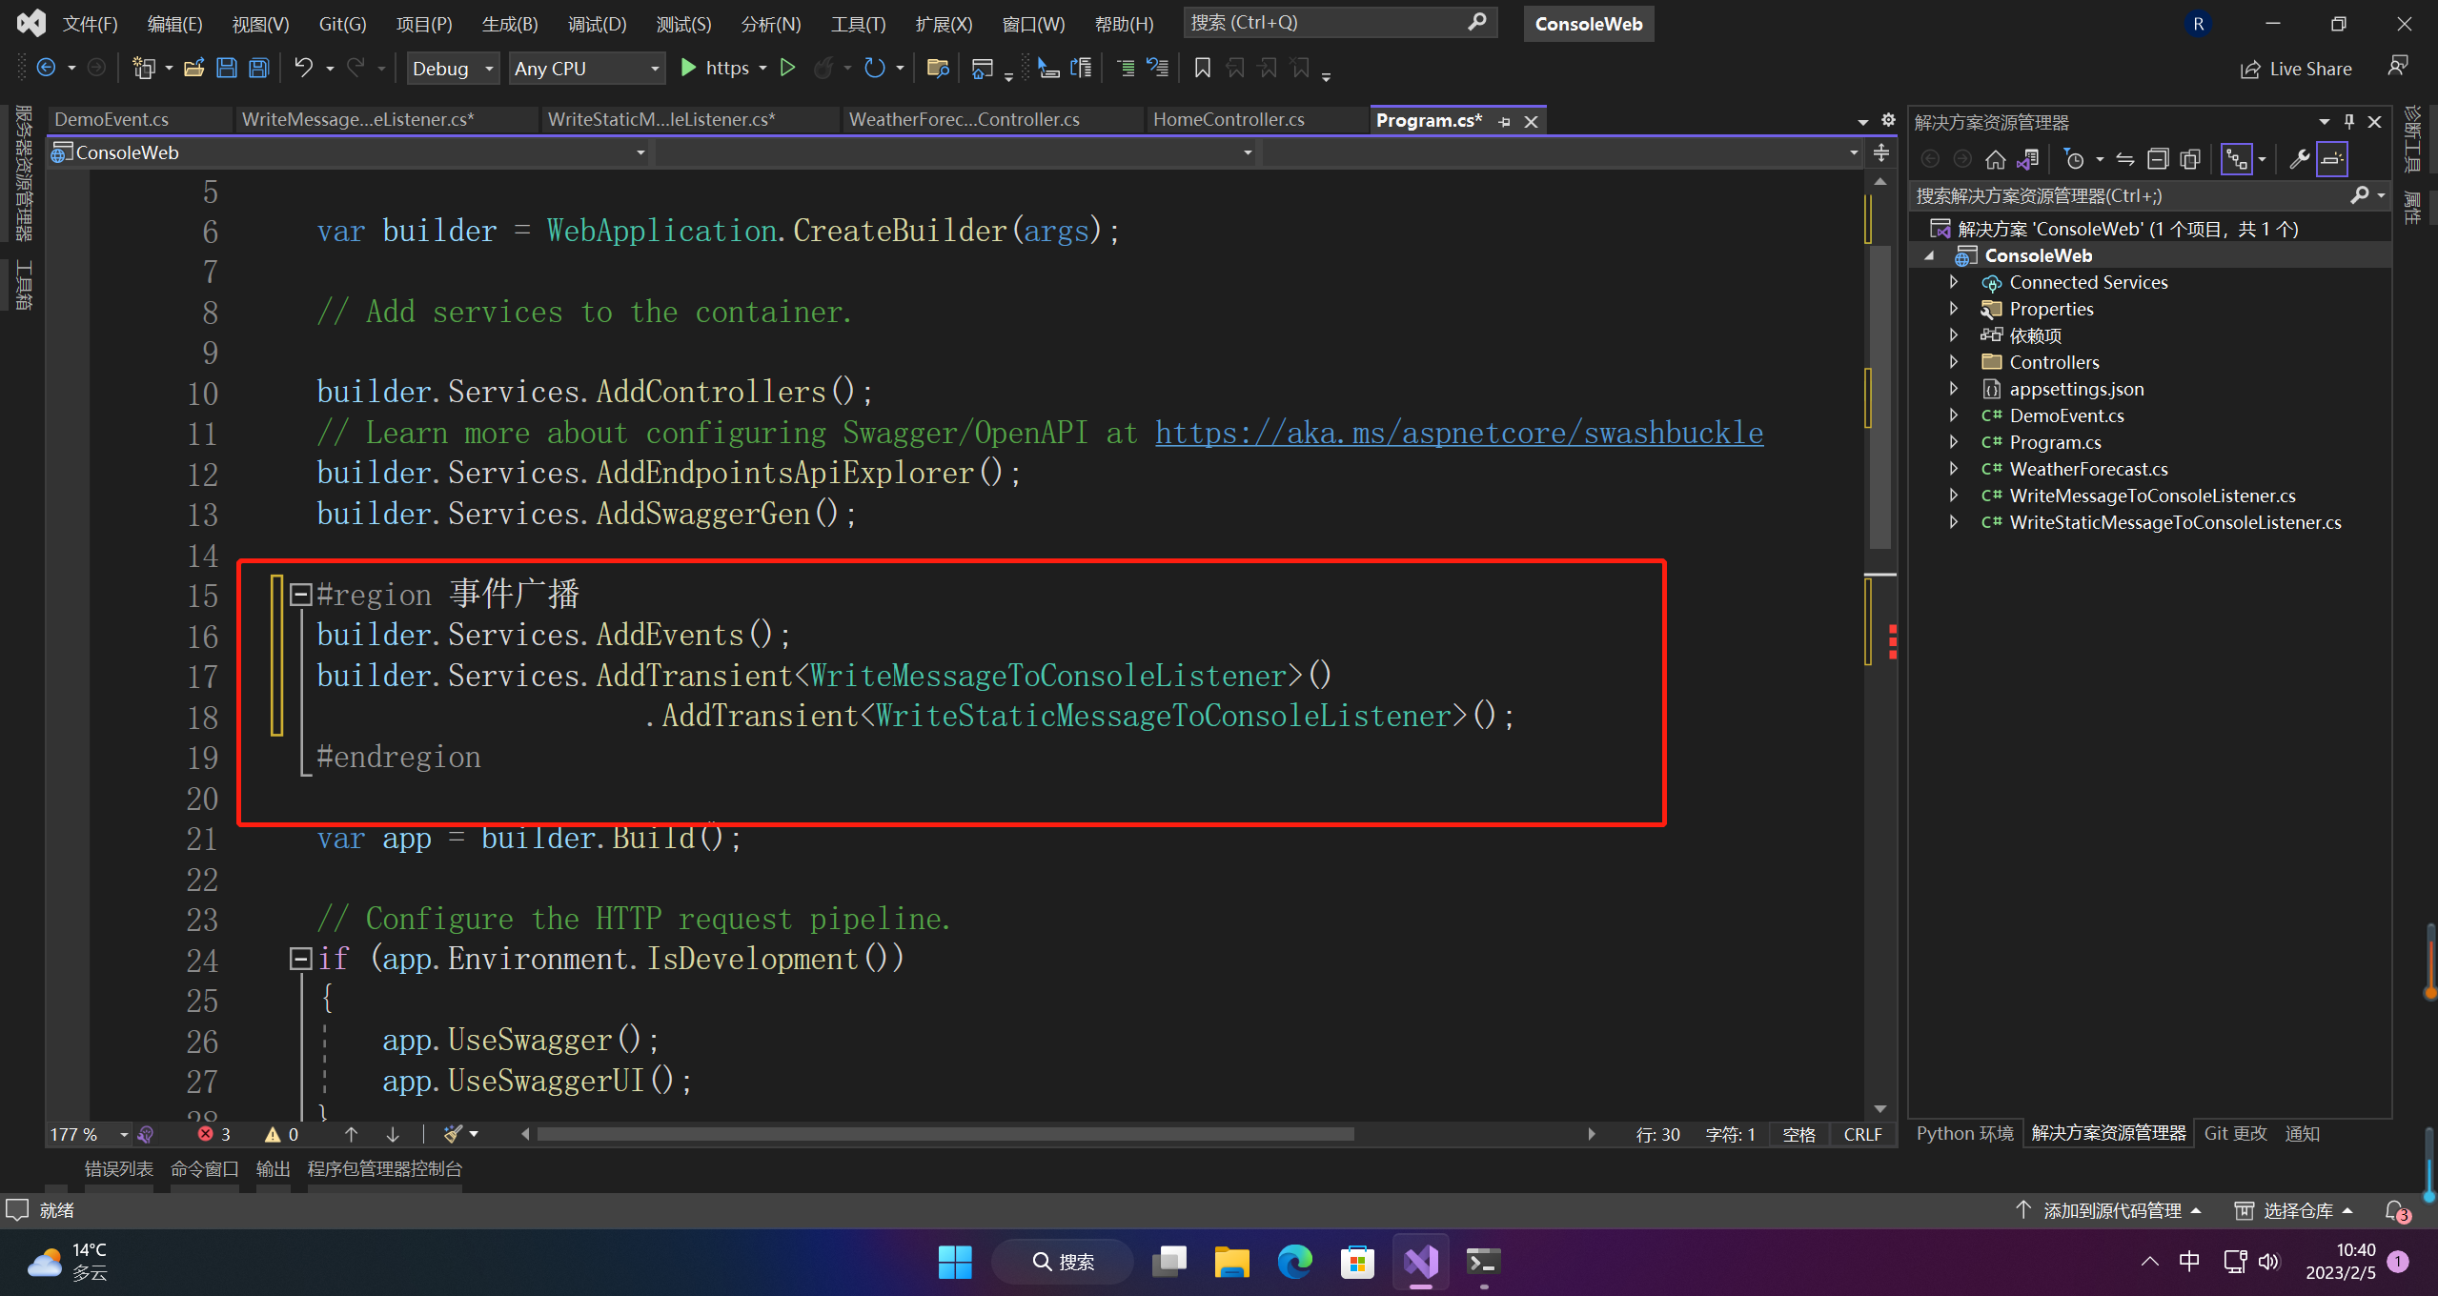Click the Home icon in Solution Explorer
Screen dimensions: 2438x1296
click(x=1995, y=159)
